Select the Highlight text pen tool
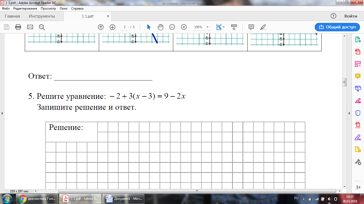364x204 pixels. (263, 27)
